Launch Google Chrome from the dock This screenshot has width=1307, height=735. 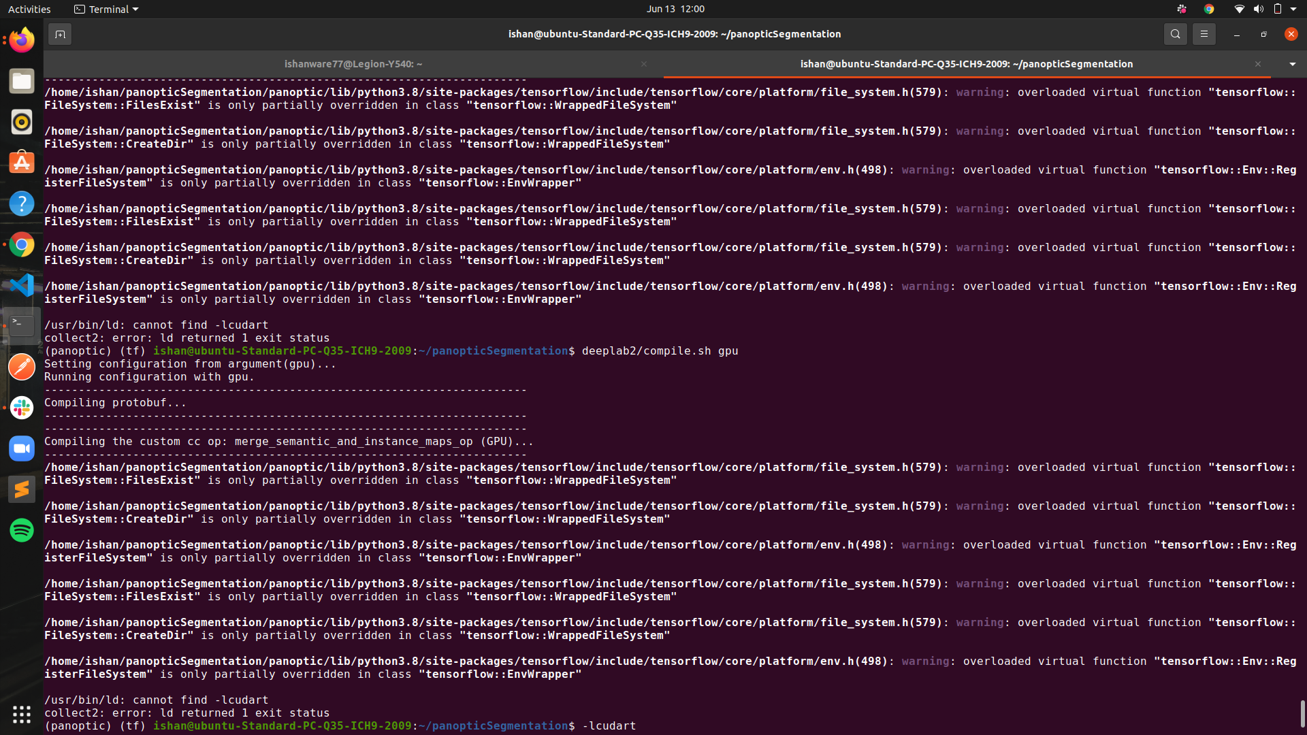pyautogui.click(x=22, y=244)
